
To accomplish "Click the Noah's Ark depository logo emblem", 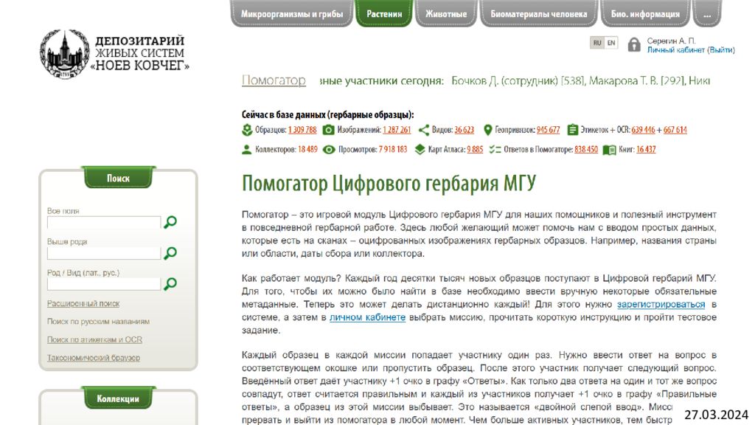I will click(65, 54).
